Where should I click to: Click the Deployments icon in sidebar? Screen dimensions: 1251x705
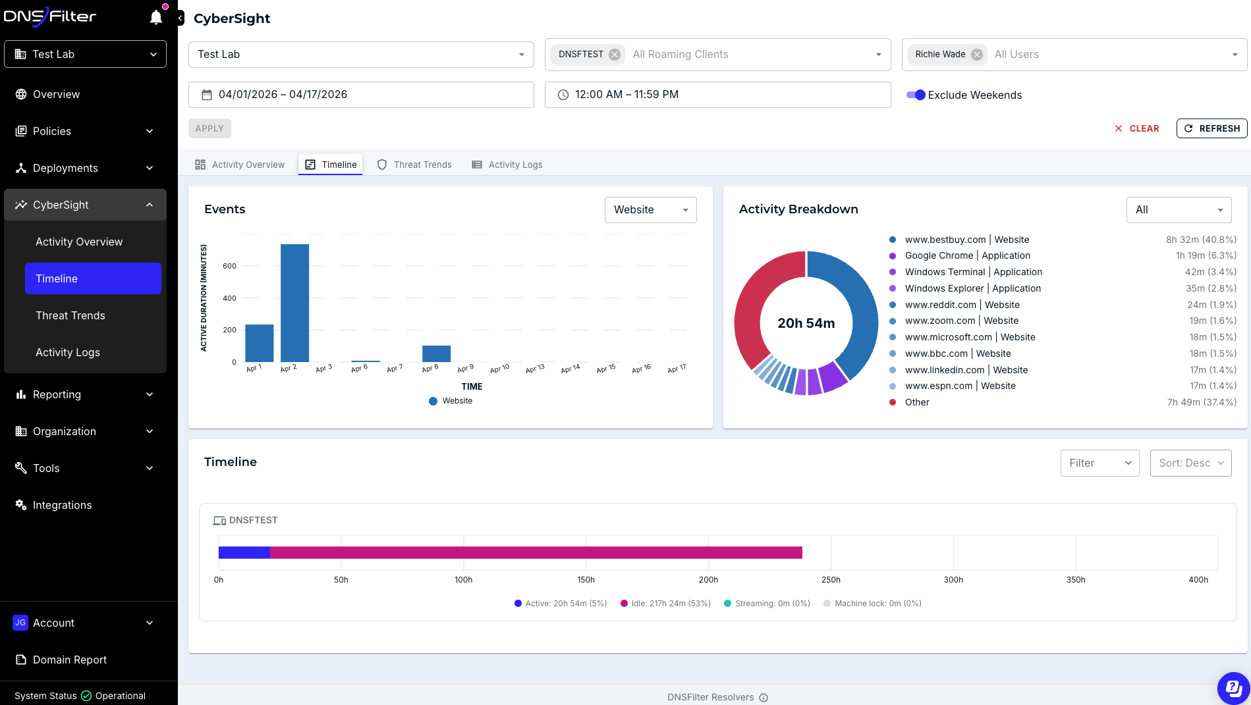tap(21, 168)
